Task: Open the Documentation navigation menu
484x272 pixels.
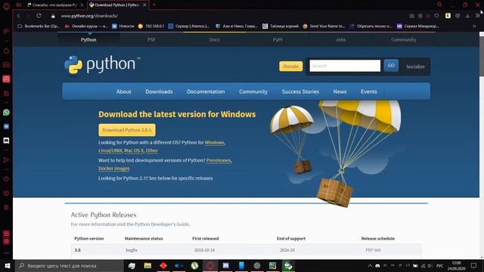Action: click(x=206, y=91)
